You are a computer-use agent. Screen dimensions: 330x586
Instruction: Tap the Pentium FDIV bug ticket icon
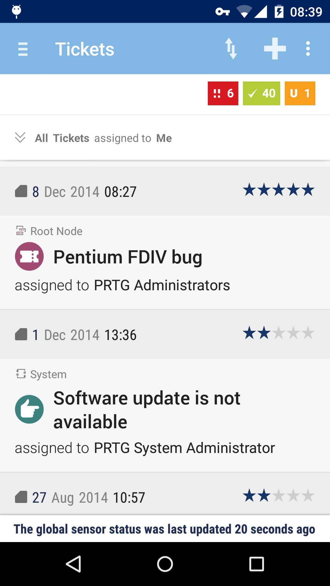tap(29, 256)
